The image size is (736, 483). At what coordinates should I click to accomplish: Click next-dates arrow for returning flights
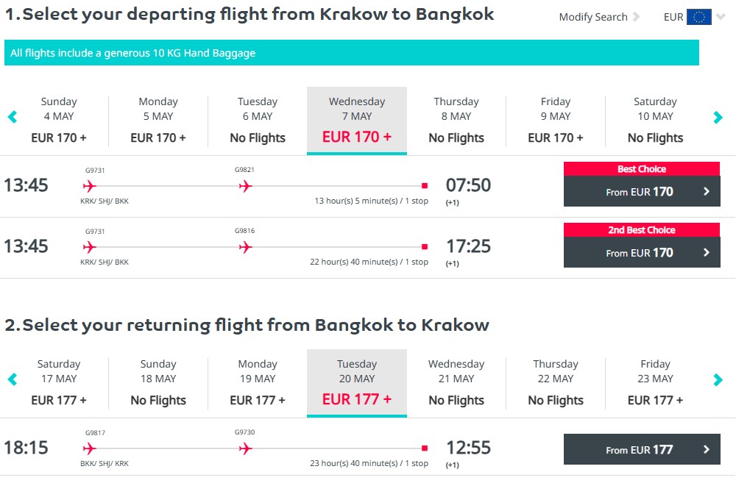click(718, 379)
